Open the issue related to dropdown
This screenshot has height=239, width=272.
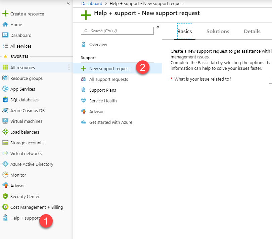[x=270, y=80]
